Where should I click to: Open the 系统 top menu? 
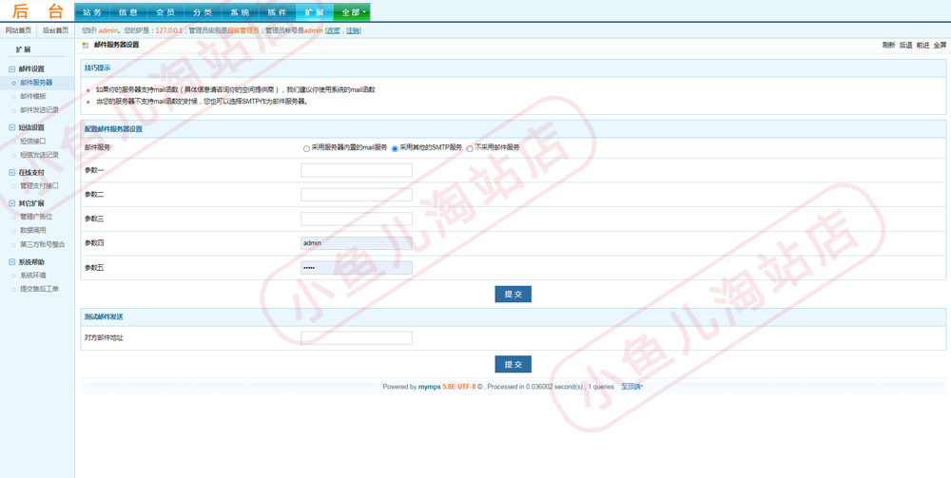tap(241, 12)
